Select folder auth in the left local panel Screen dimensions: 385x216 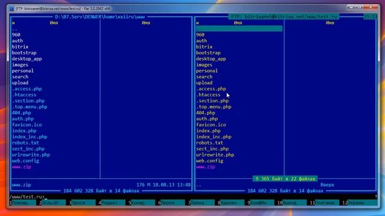(x=17, y=41)
